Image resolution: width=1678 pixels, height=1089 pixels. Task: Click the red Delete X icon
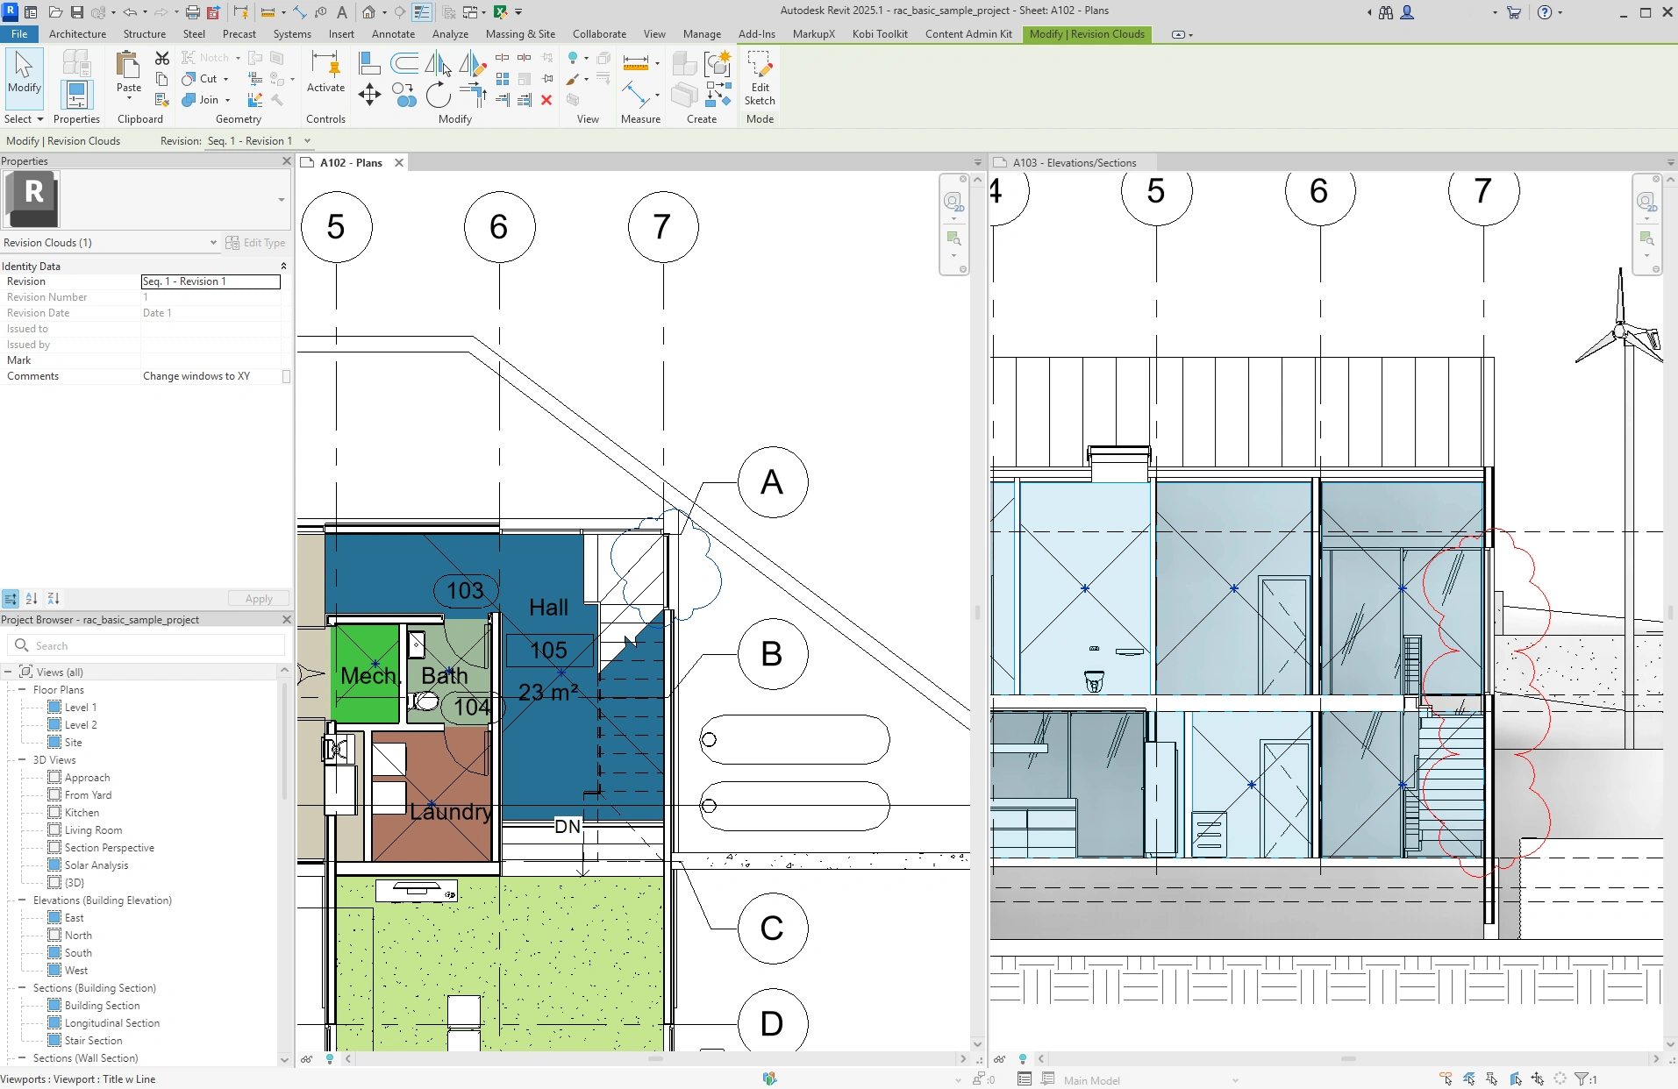tap(546, 100)
